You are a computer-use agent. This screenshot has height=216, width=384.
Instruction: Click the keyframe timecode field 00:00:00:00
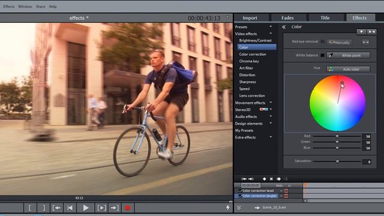(251, 185)
